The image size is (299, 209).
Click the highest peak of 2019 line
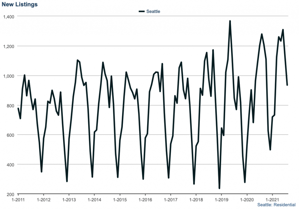pyautogui.click(x=230, y=21)
